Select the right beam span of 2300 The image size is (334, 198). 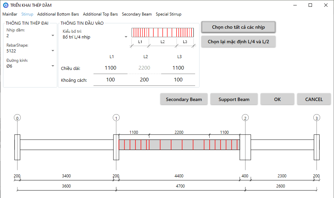tap(282, 145)
